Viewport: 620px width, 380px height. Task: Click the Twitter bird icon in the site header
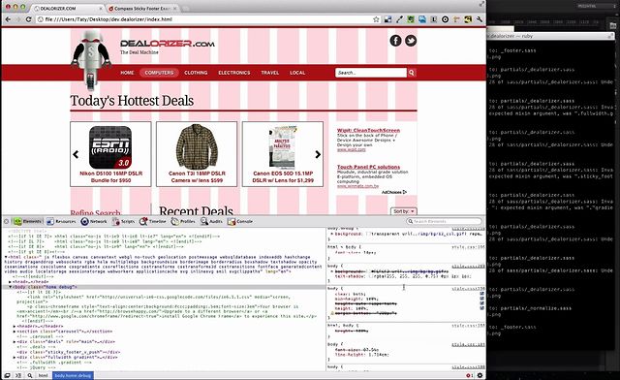click(x=411, y=41)
